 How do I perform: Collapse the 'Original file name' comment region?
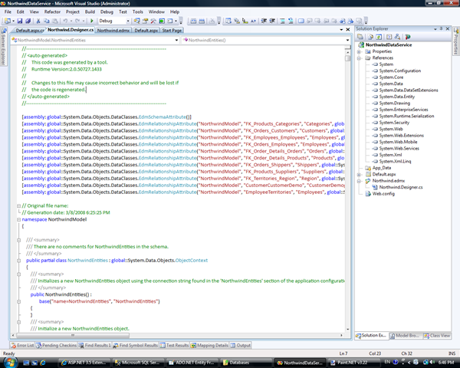coord(18,206)
